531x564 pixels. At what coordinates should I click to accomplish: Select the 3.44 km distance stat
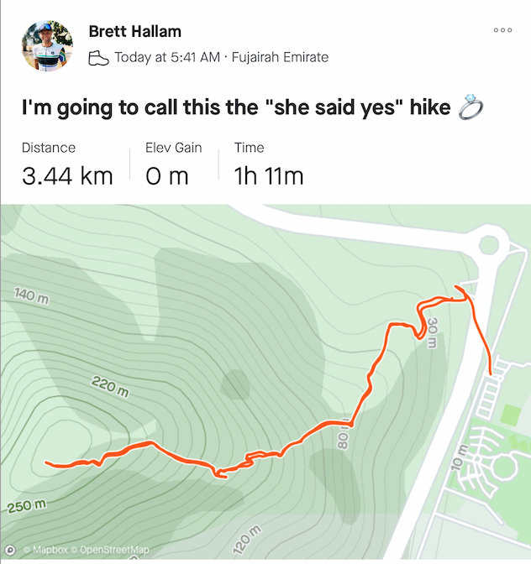click(67, 176)
